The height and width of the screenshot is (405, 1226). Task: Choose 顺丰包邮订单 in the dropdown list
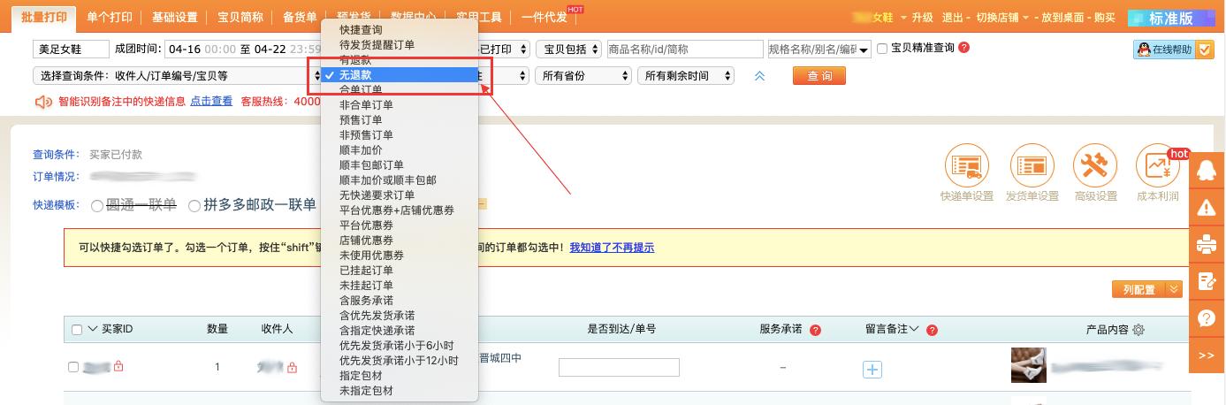400,164
